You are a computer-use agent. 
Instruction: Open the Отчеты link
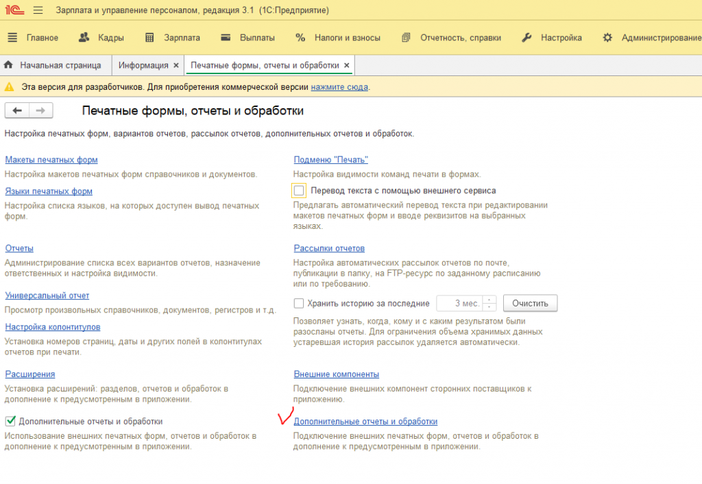tap(19, 248)
